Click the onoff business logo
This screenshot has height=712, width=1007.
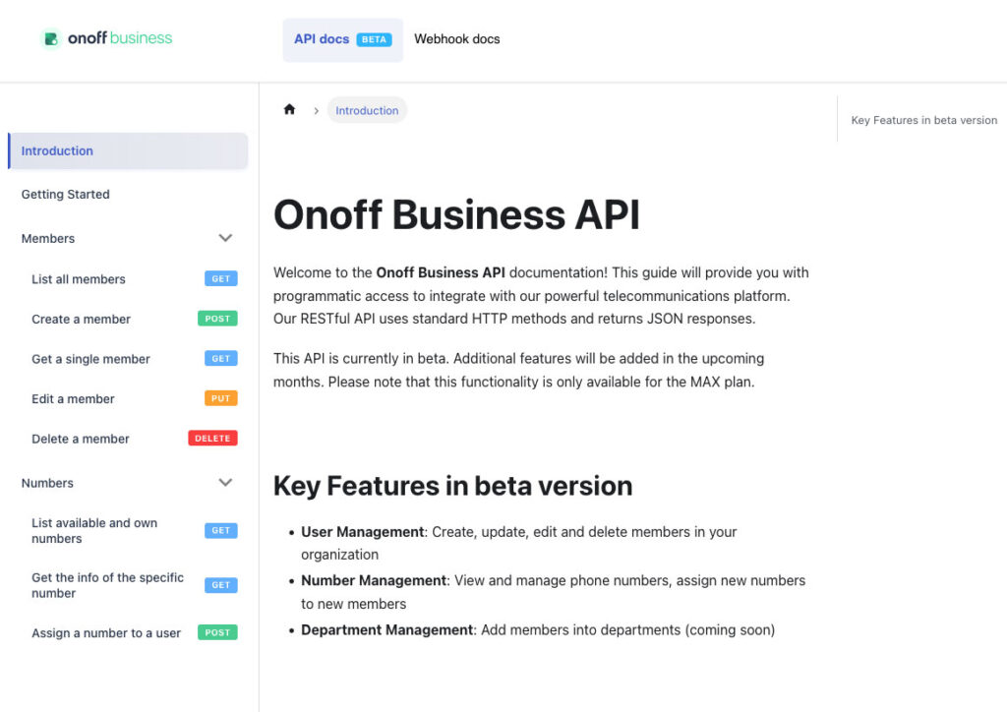click(106, 37)
